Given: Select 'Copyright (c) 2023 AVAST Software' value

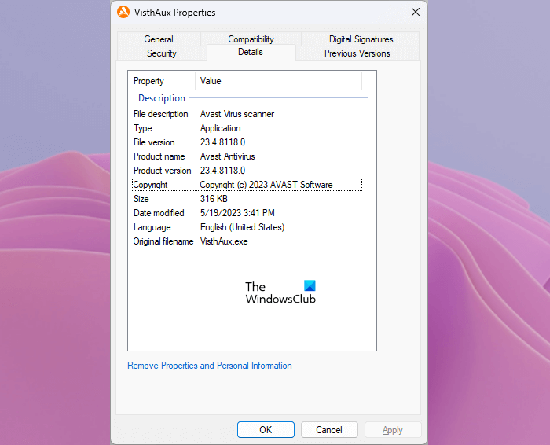Looking at the screenshot, I should tap(266, 185).
